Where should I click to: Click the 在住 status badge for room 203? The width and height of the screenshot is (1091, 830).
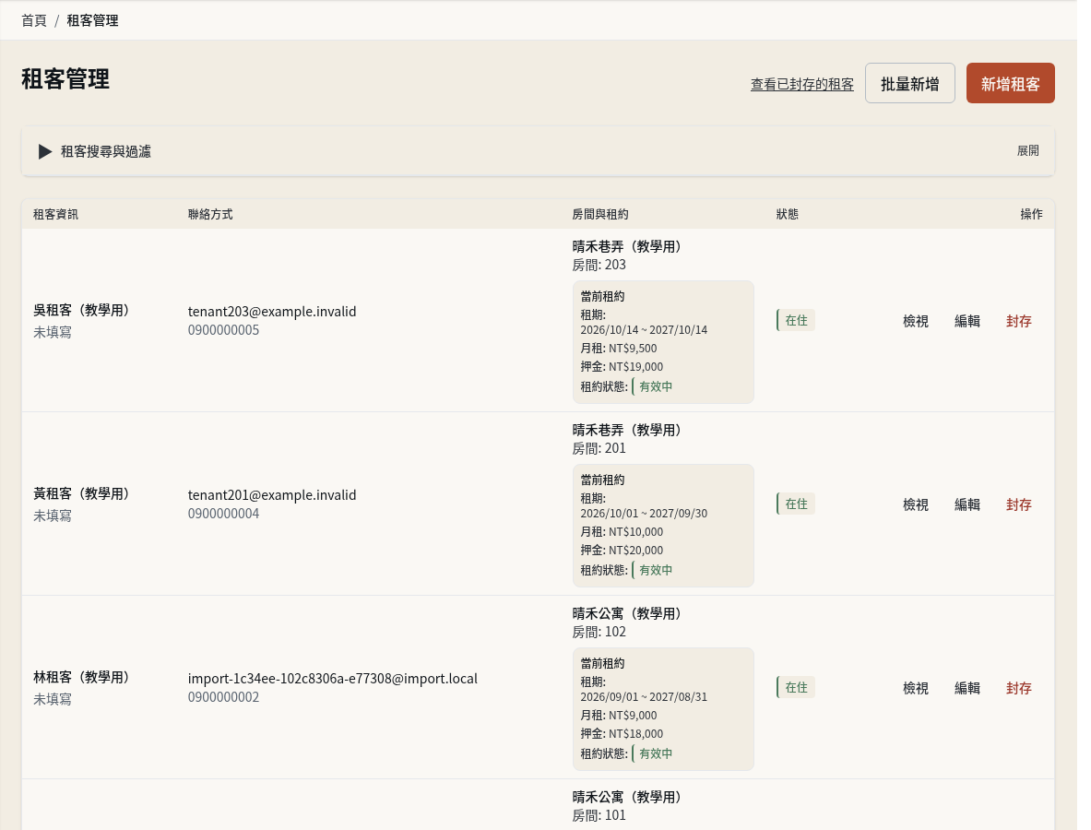[x=795, y=321]
